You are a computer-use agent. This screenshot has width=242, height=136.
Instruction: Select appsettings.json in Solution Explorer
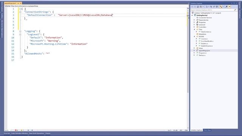(x=204, y=51)
